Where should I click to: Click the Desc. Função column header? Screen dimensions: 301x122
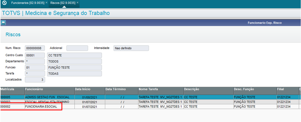coord(255,91)
